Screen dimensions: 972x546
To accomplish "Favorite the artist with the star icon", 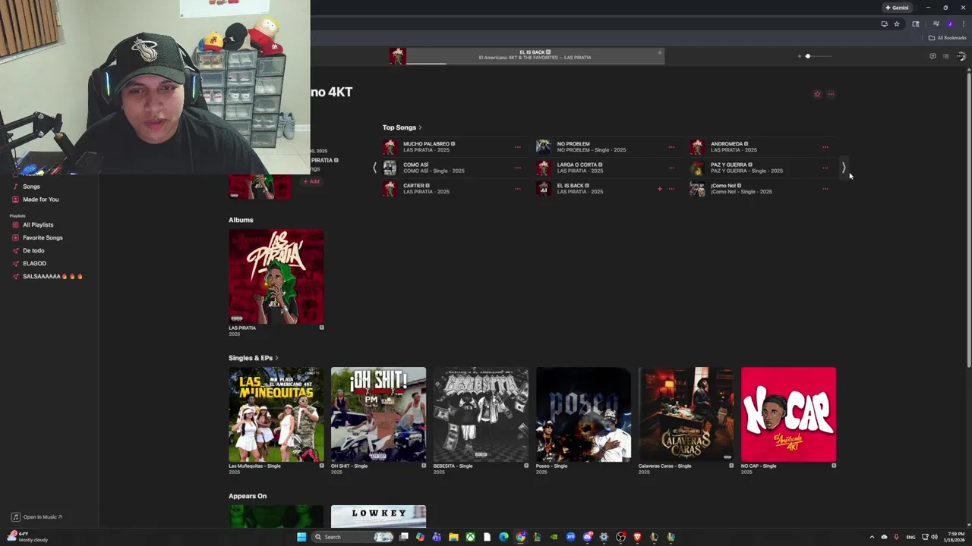I will click(817, 94).
